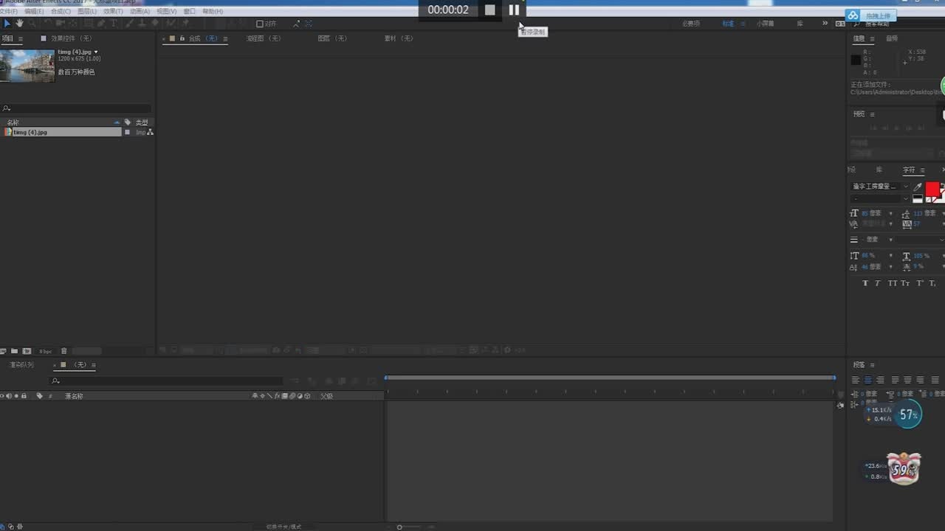Click the lock column icon in timeline

pos(24,396)
